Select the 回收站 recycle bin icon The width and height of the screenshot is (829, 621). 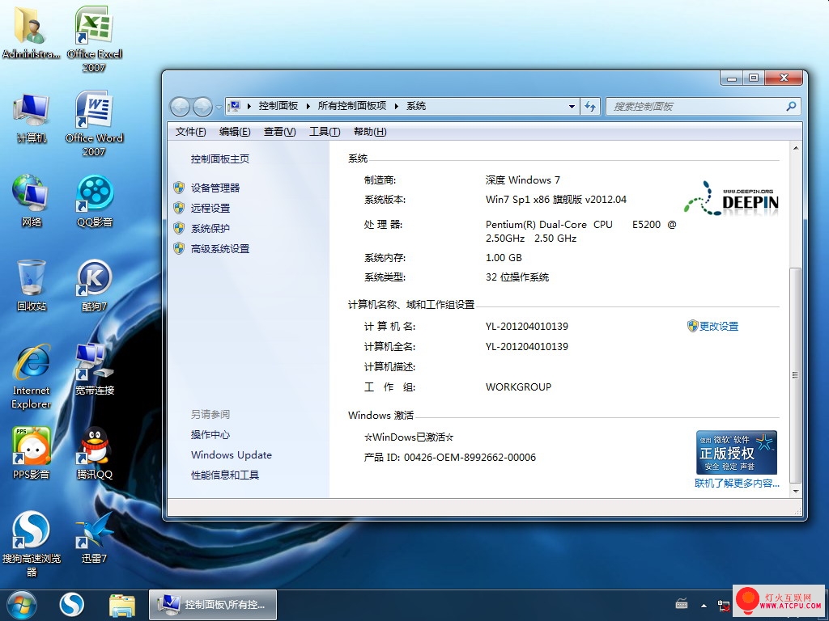(32, 285)
